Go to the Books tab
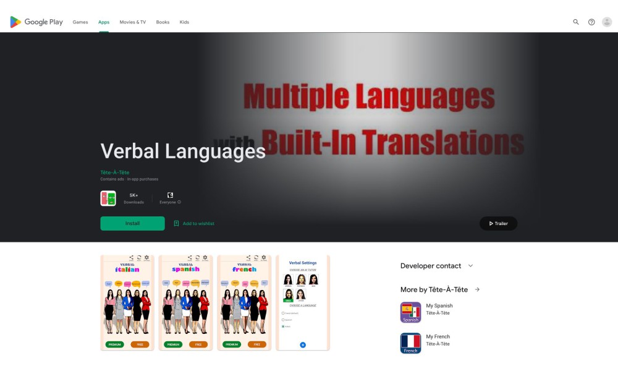Viewport: 618px width, 371px height. [163, 22]
